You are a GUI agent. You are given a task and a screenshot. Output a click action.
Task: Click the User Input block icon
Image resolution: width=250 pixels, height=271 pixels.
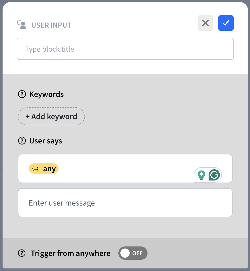(22, 25)
